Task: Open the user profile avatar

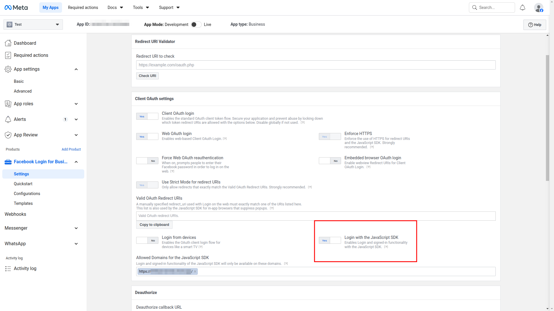Action: pos(539,8)
